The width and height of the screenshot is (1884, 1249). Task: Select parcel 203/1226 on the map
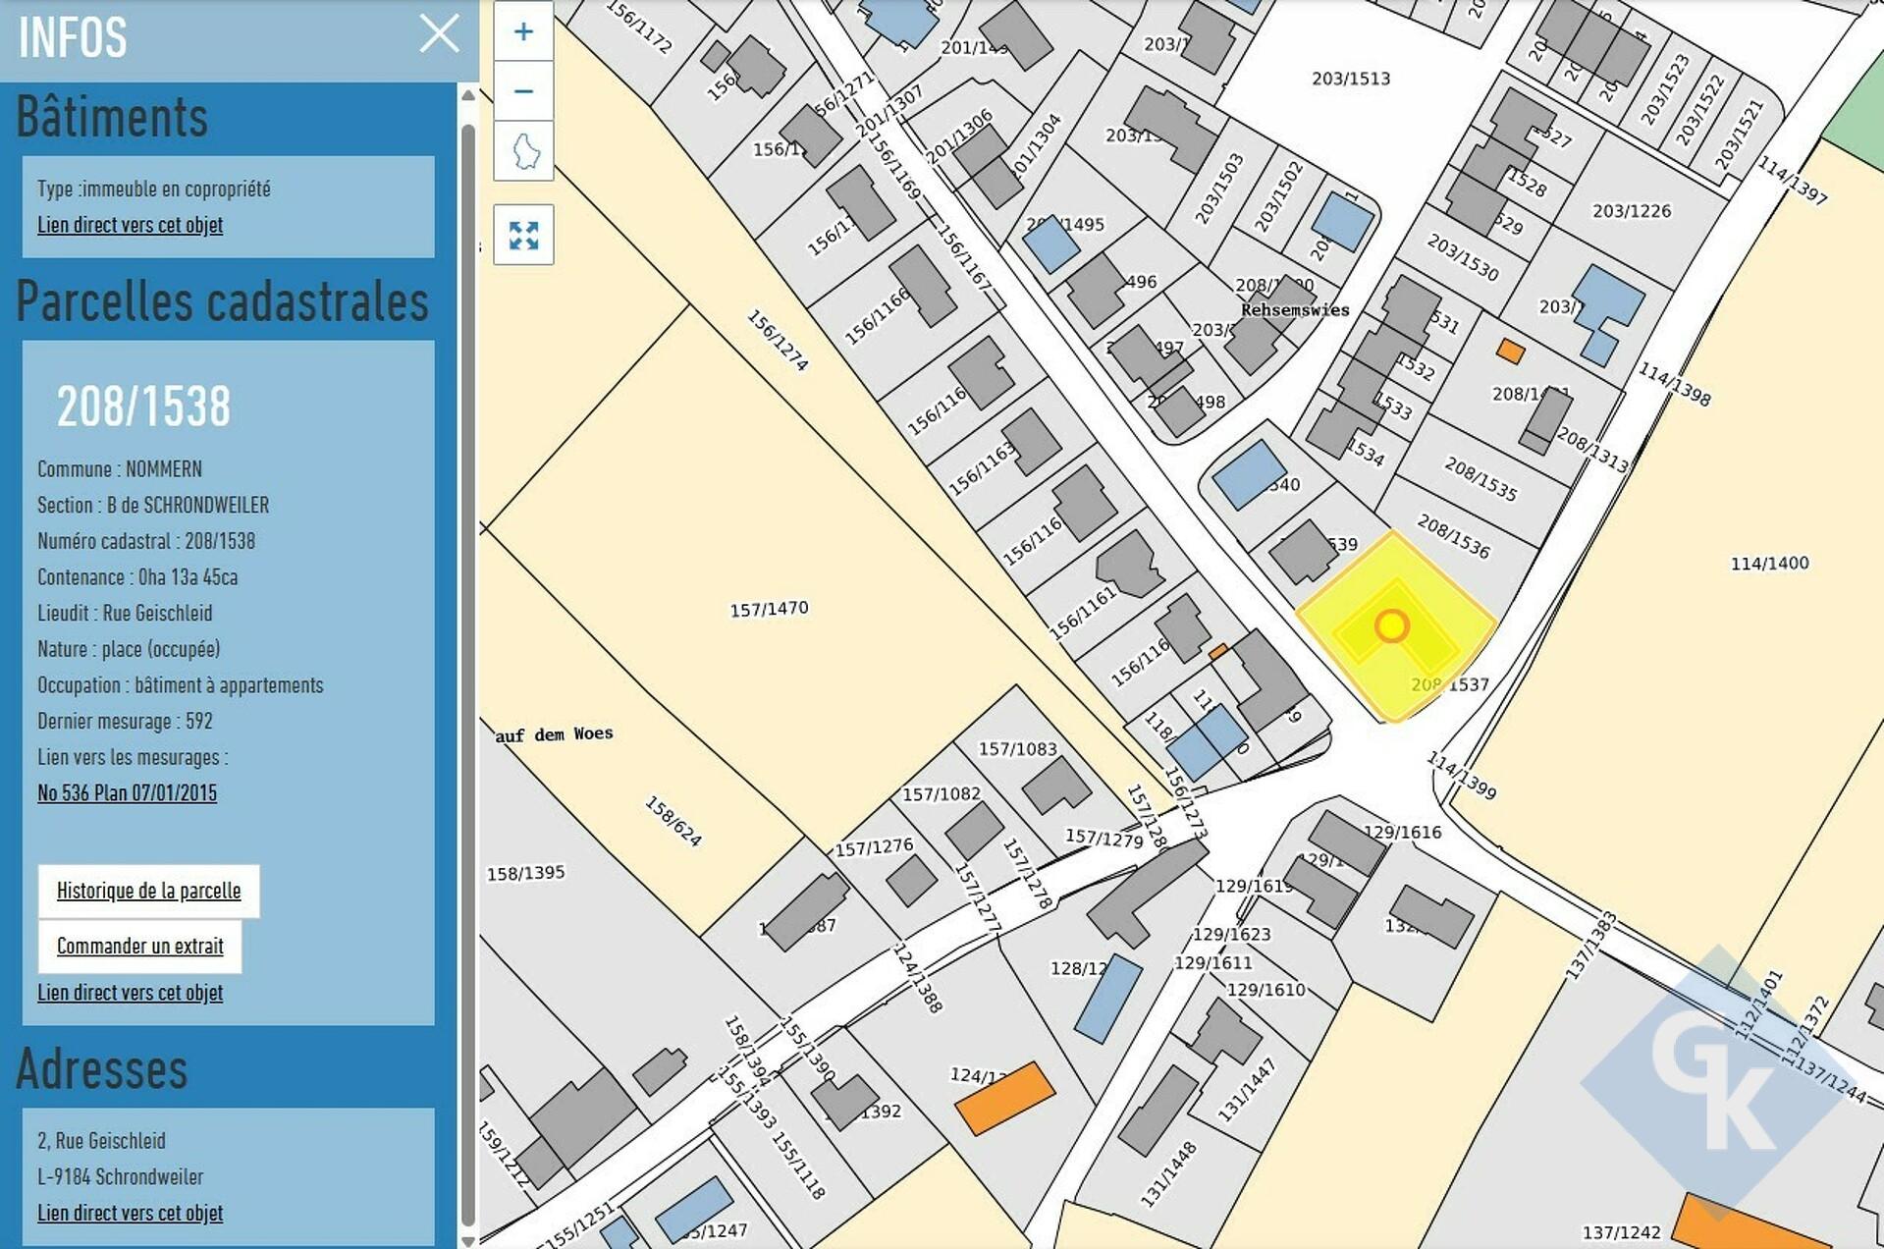(x=1632, y=211)
